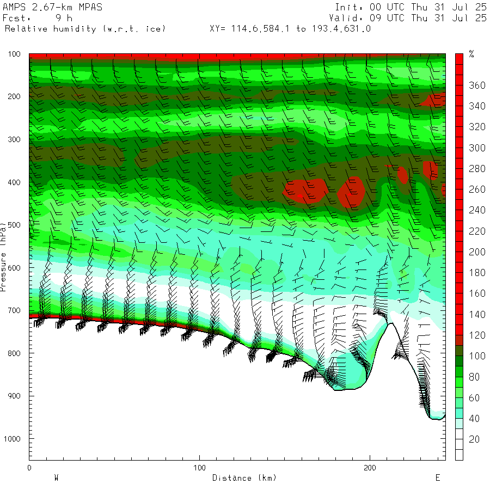The width and height of the screenshot is (490, 490).
Task: Click the 100 colorbar label
Action: click(x=477, y=356)
